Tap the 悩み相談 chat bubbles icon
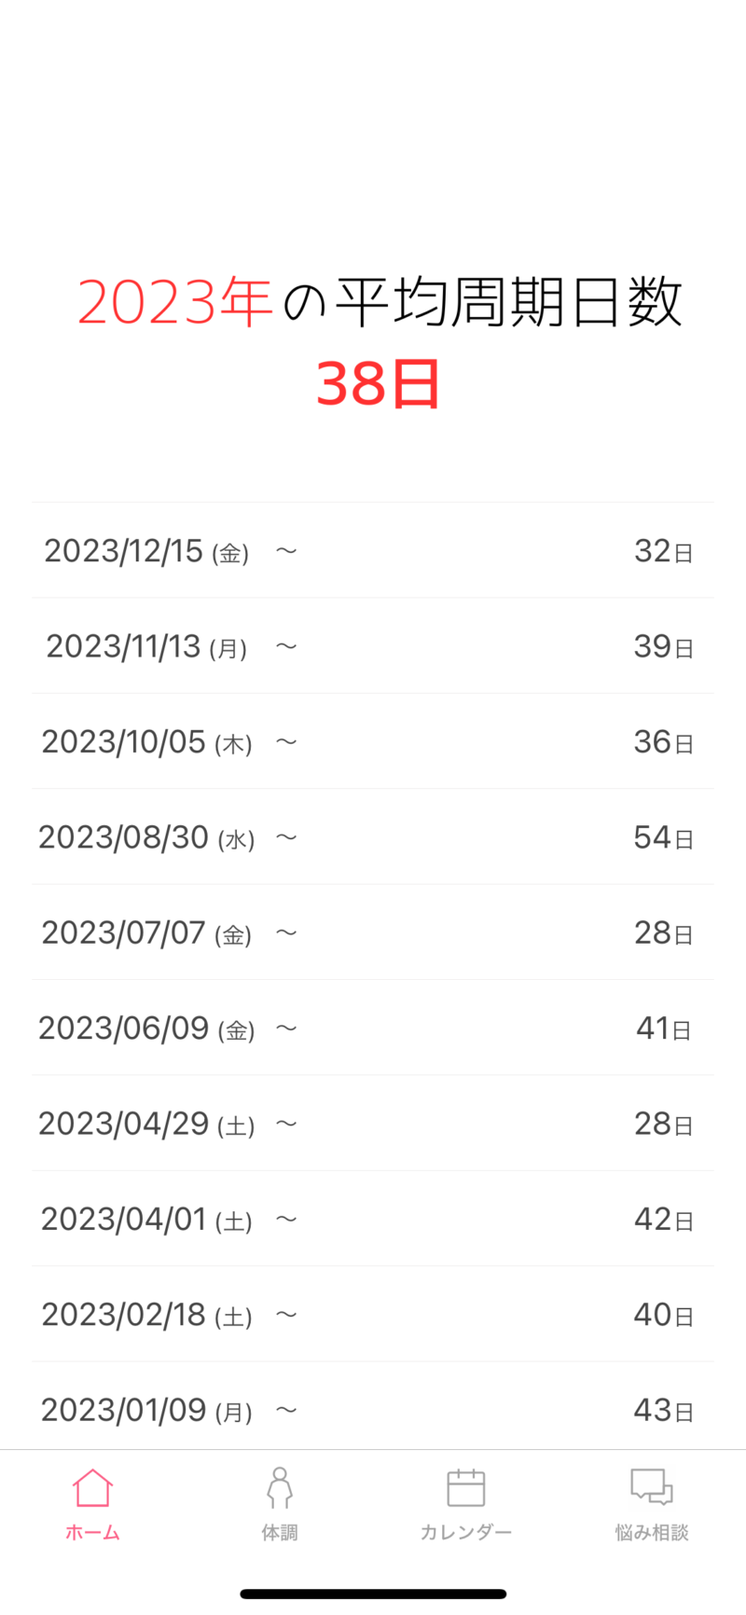The image size is (746, 1615). (651, 1487)
